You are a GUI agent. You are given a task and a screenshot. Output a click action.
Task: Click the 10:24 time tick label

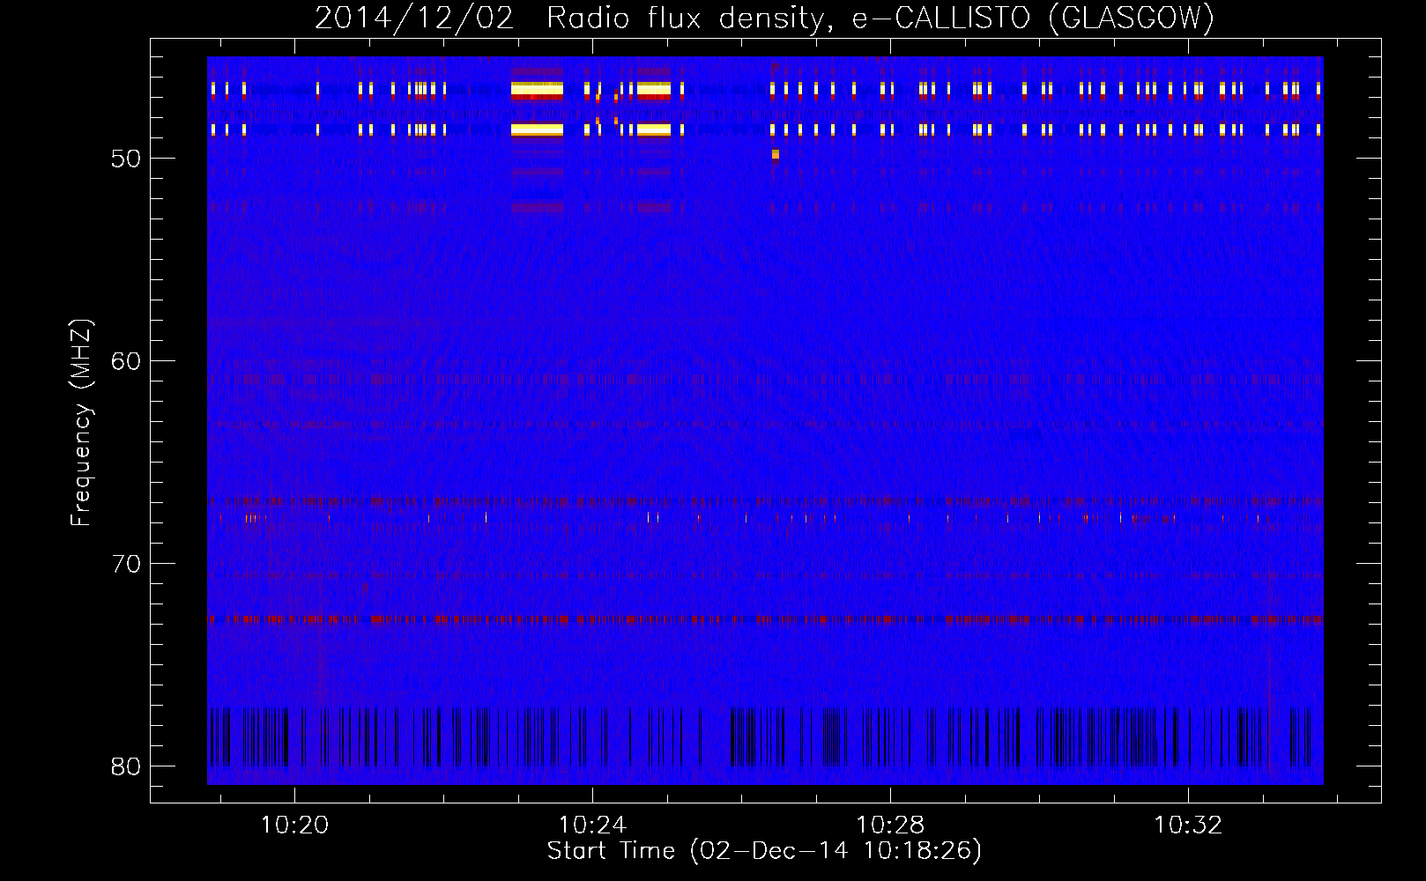(x=592, y=825)
